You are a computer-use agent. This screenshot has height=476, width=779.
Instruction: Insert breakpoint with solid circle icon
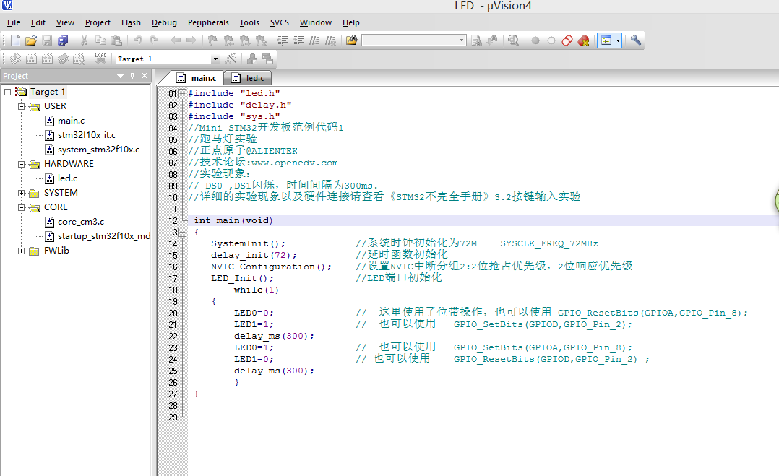pos(535,40)
